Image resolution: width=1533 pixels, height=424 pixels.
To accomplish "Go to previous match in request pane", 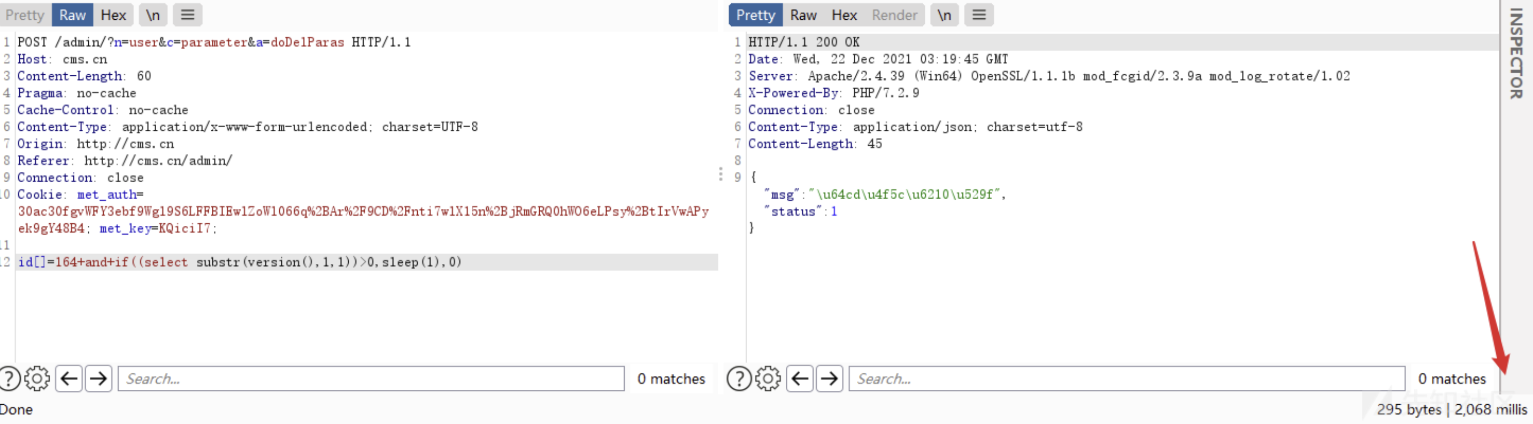I will point(69,378).
